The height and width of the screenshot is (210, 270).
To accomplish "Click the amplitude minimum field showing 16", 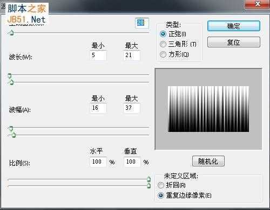I will pos(98,108).
